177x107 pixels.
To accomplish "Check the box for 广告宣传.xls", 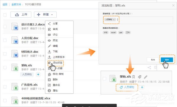I will (5, 87).
